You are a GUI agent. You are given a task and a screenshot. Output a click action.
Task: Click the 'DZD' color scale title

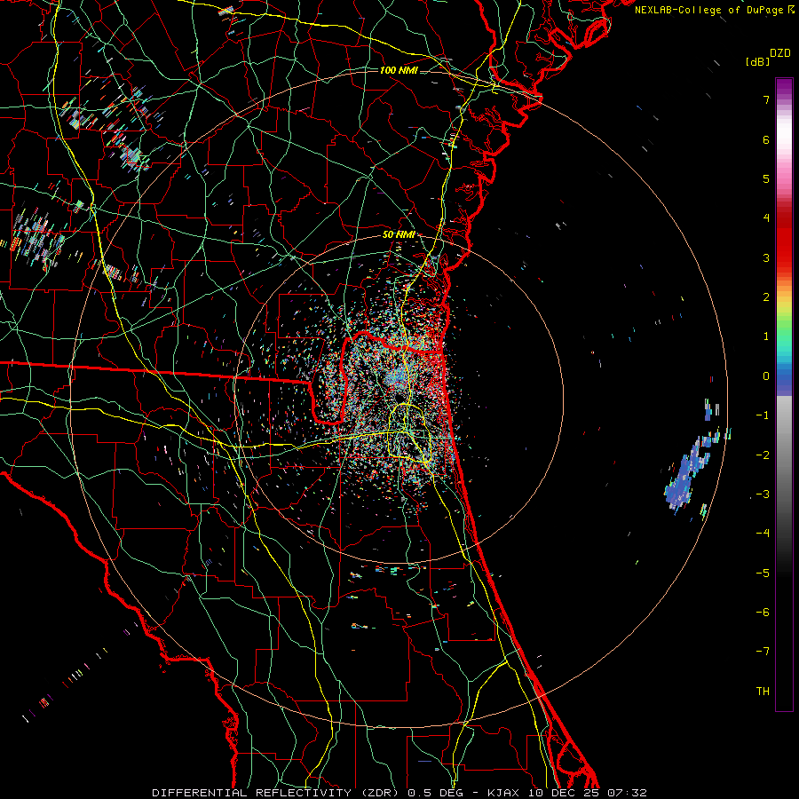tap(780, 53)
